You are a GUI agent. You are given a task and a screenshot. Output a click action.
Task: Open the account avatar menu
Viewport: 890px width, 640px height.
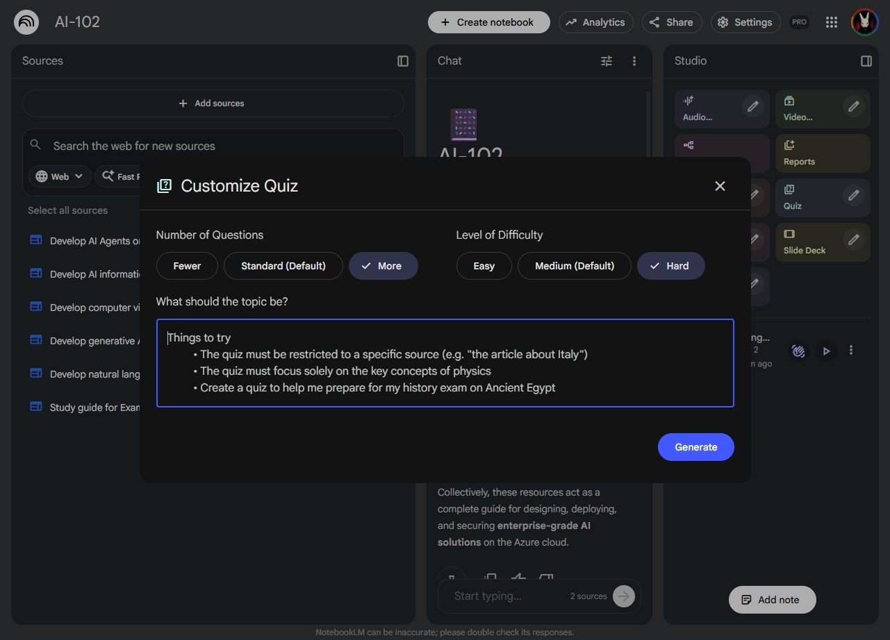(864, 22)
